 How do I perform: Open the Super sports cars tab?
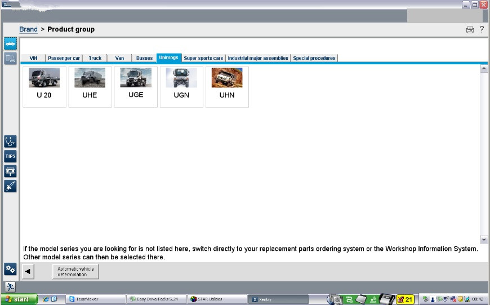point(203,58)
